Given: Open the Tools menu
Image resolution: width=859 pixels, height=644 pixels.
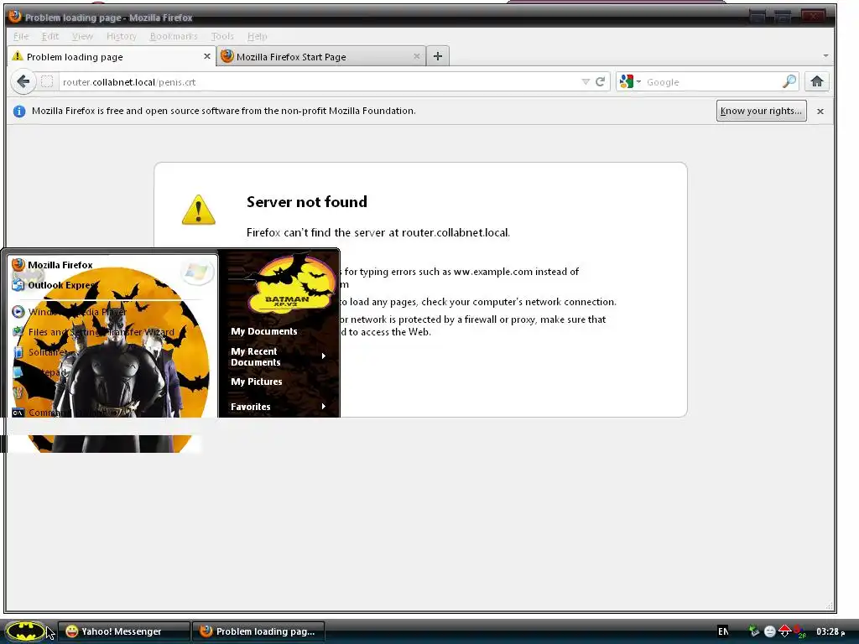Looking at the screenshot, I should (x=222, y=36).
